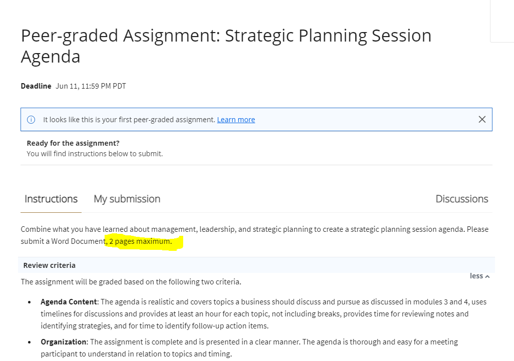Open the Learn more link
The height and width of the screenshot is (361, 514).
point(236,119)
